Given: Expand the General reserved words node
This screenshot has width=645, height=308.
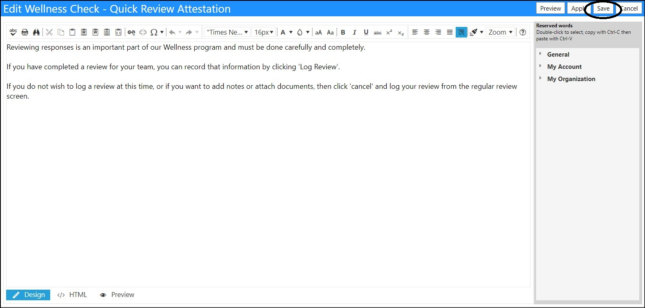Looking at the screenshot, I should tap(540, 54).
